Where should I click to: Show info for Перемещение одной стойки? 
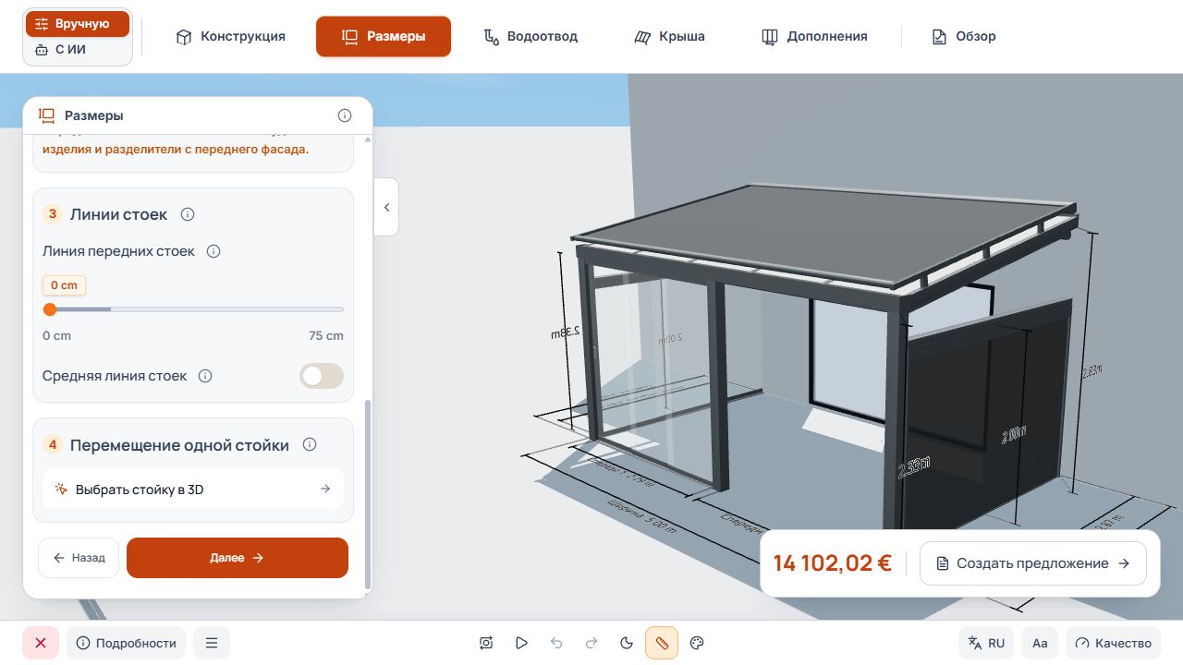pyautogui.click(x=310, y=444)
